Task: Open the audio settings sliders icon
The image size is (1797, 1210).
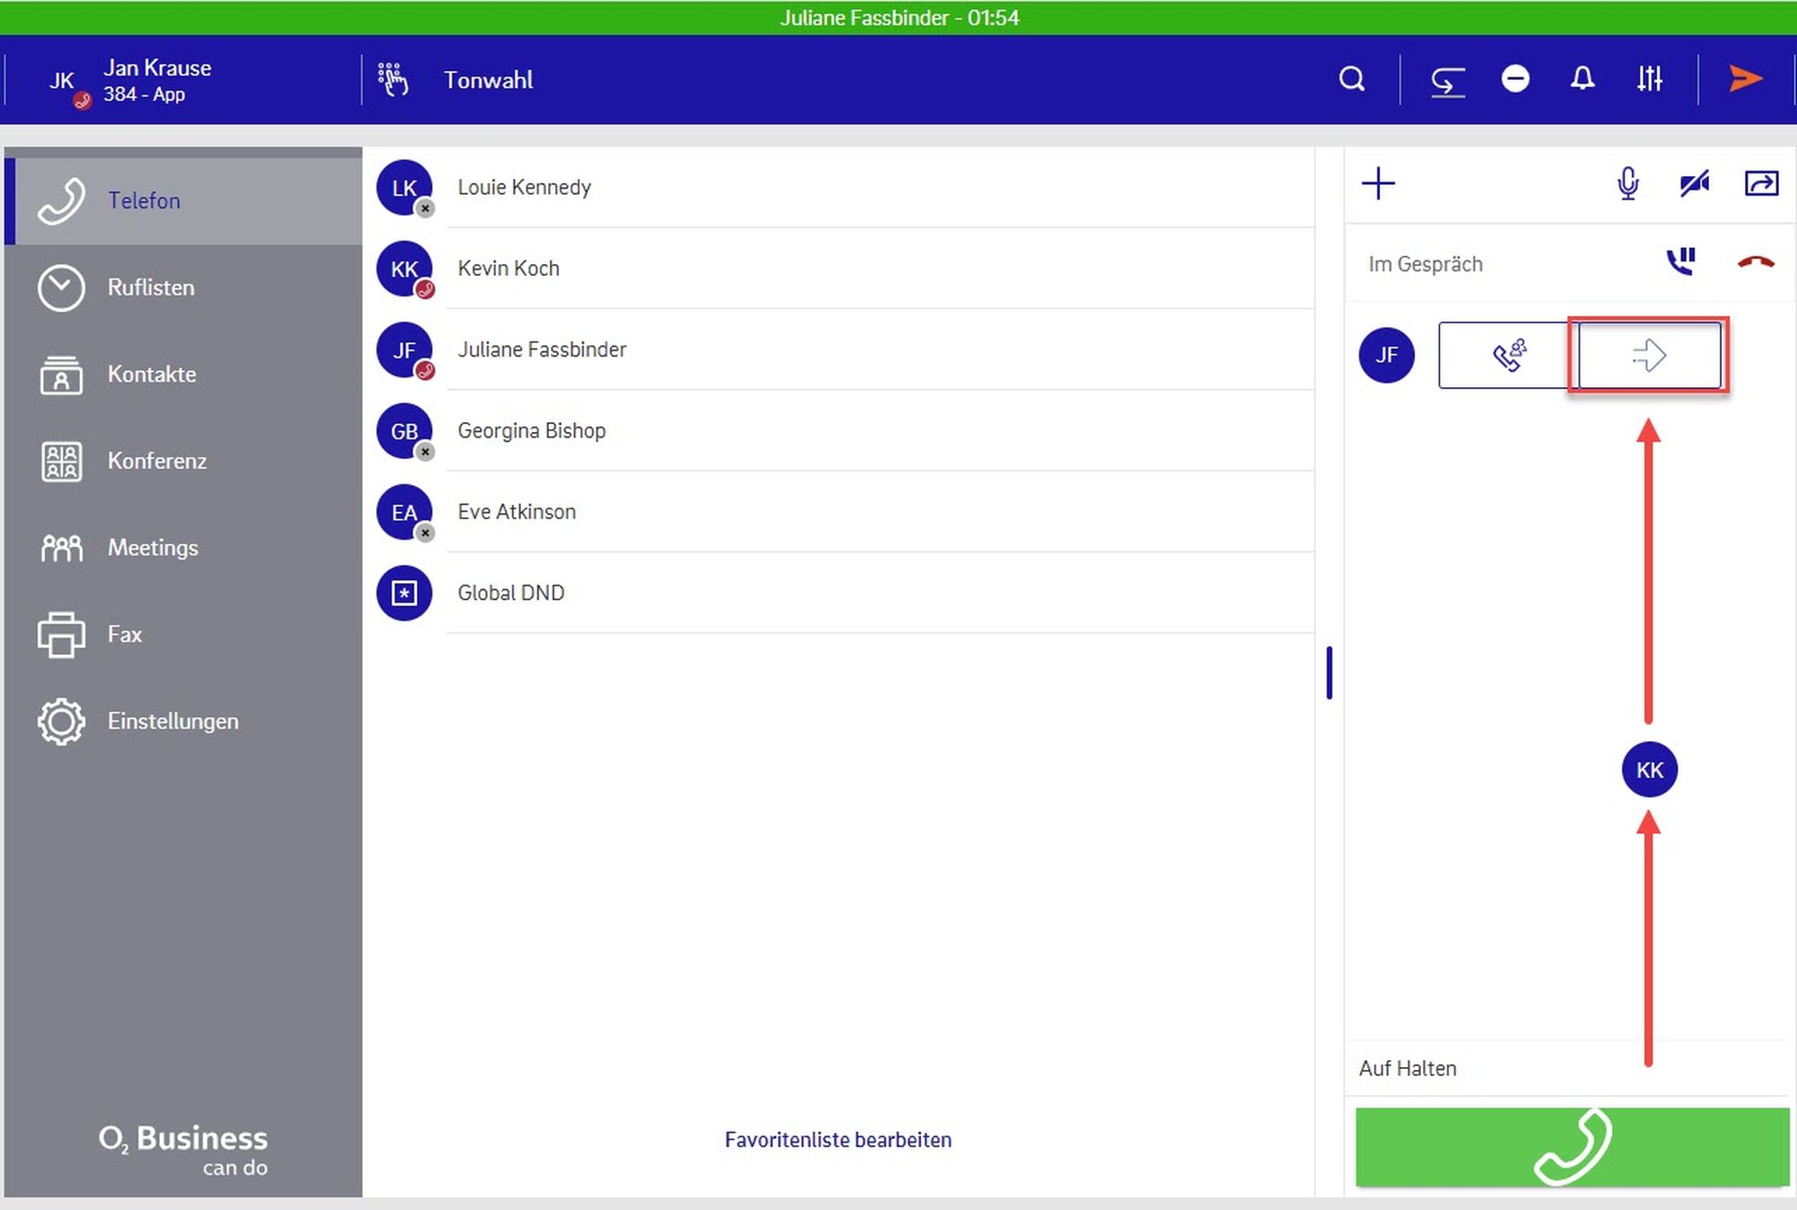Action: pos(1649,80)
